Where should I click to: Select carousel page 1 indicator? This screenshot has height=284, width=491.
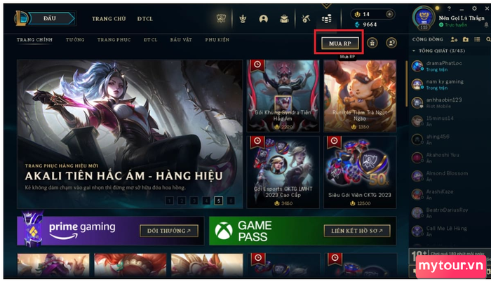click(x=170, y=201)
